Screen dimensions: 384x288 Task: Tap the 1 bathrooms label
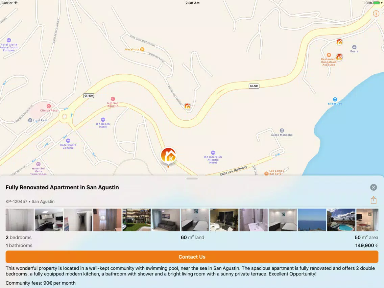coord(19,245)
